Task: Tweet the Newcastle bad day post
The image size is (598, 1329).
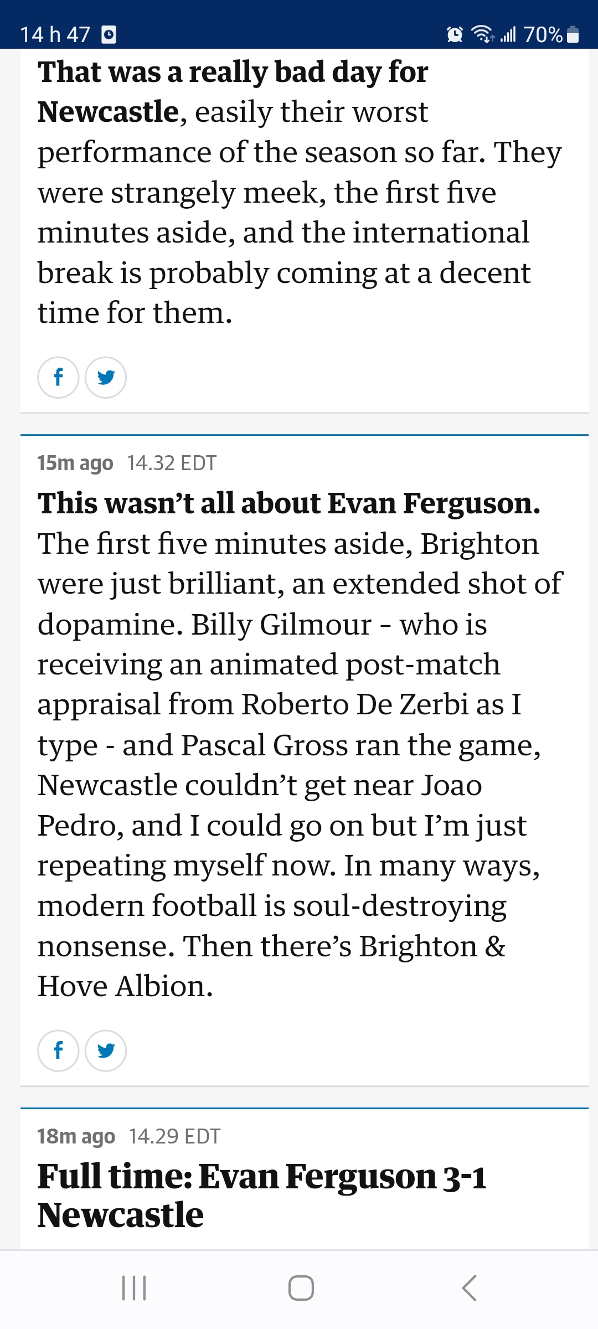Action: click(x=106, y=377)
